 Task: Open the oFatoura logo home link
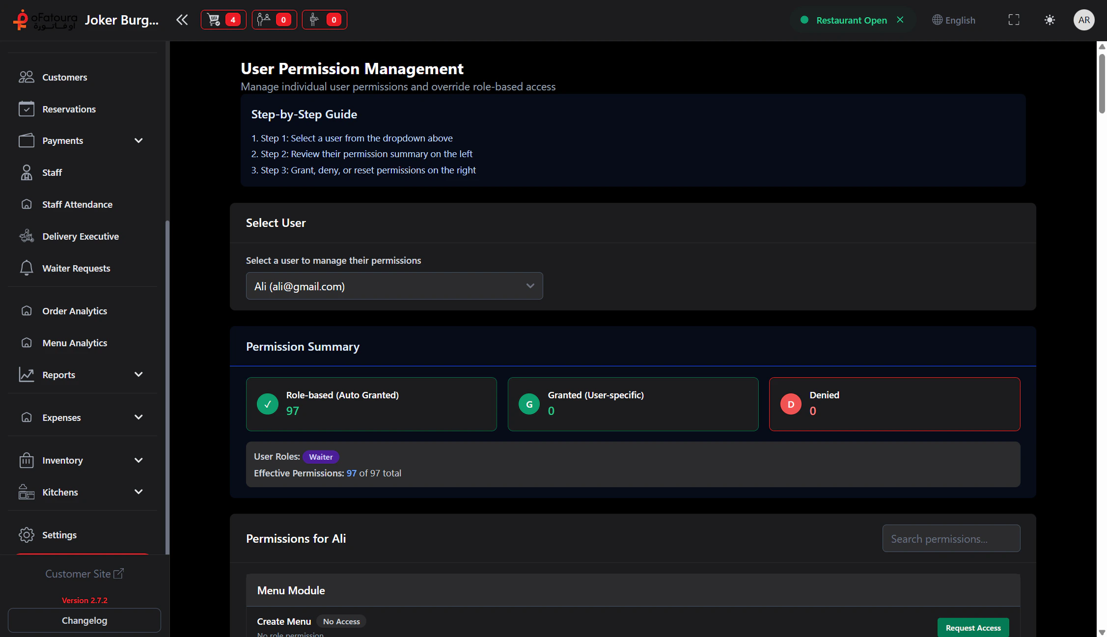[x=46, y=20]
